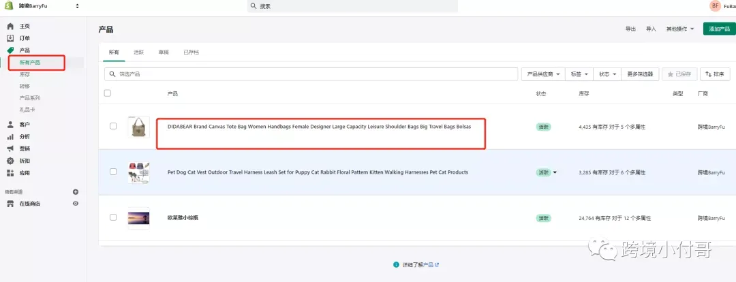Open the Home icon in sidebar
The width and height of the screenshot is (736, 282).
(10, 27)
